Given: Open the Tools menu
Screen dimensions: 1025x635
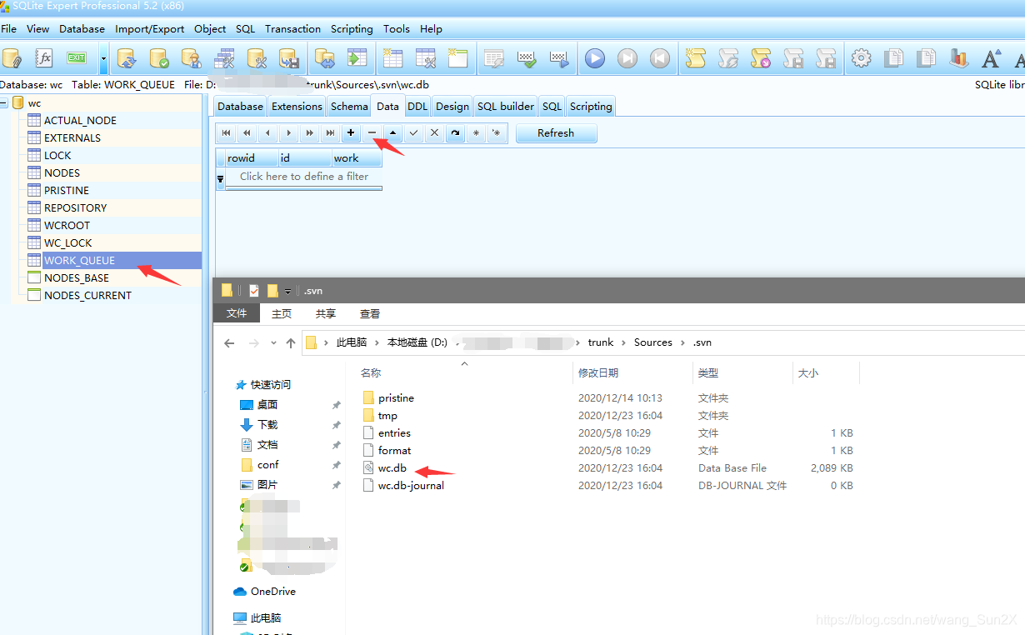Looking at the screenshot, I should pyautogui.click(x=397, y=28).
